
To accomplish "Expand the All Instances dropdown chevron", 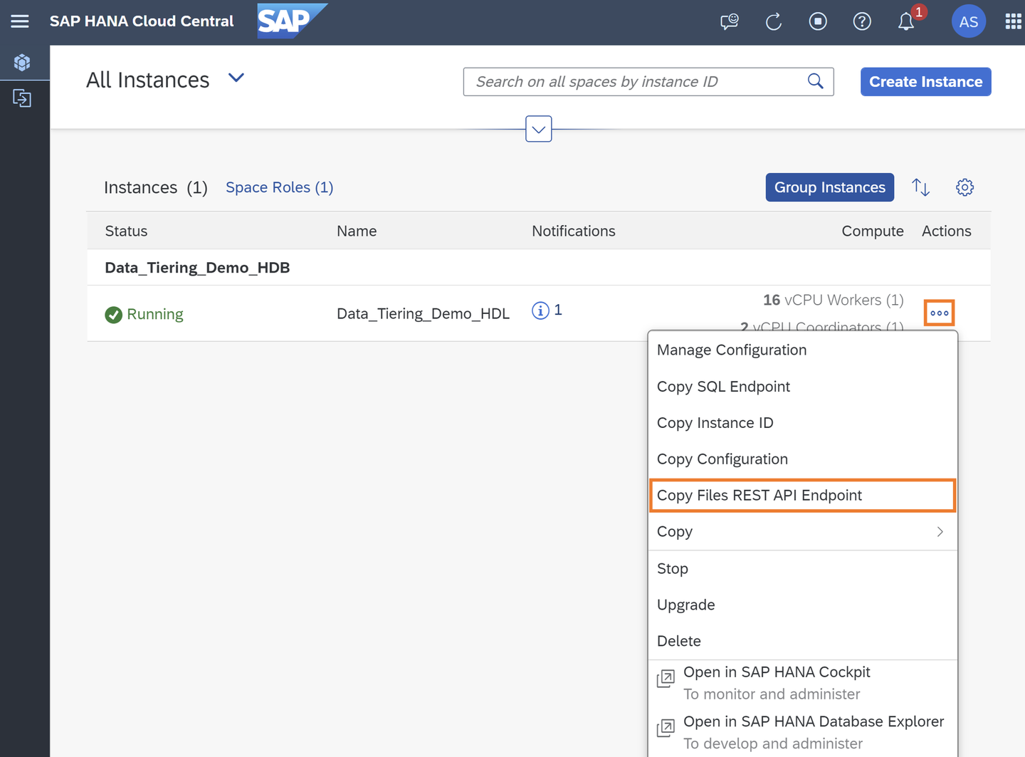I will click(236, 78).
